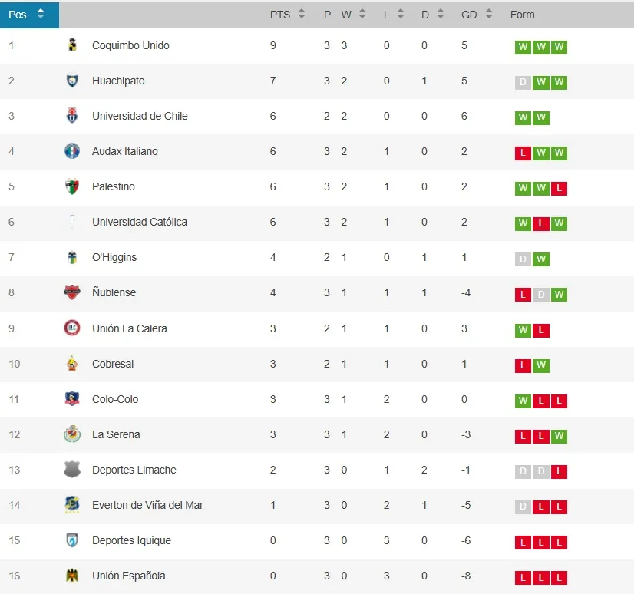The width and height of the screenshot is (634, 594).
Task: Click the Audax Italiano team badge
Action: click(x=72, y=151)
